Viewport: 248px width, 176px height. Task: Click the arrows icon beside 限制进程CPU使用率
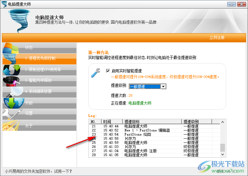click(x=12, y=70)
